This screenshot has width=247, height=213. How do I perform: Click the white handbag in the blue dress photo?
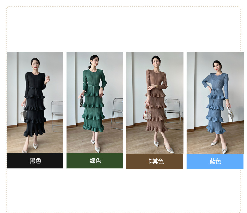230,114
